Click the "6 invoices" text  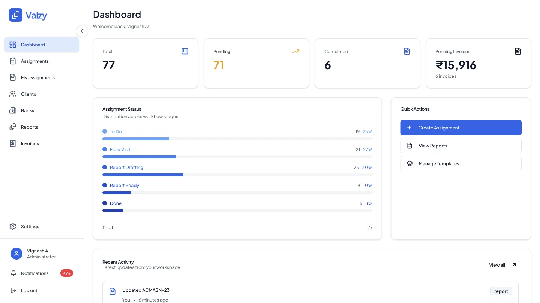[x=446, y=76]
